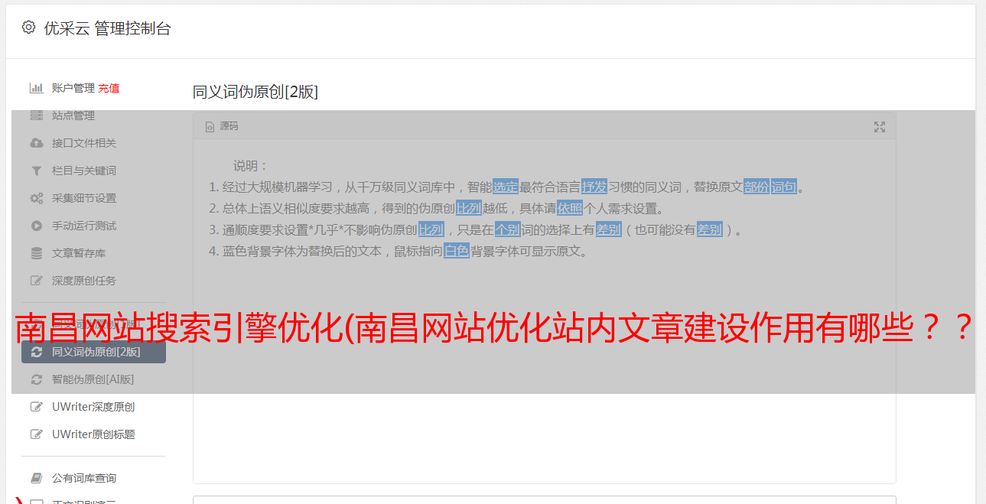Viewport: 986px width, 504px height.
Task: Open 智能伪原创[AI版] in the sidebar
Action: point(93,379)
